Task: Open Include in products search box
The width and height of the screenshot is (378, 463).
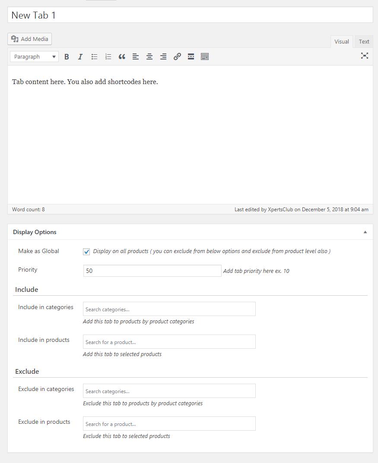Action: [x=169, y=342]
